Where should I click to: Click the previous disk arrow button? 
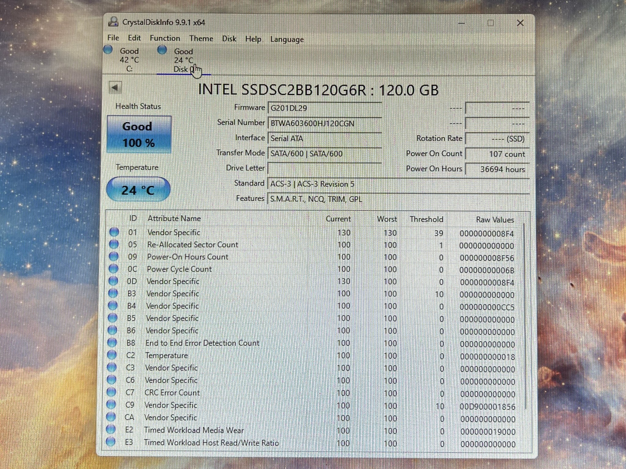115,88
